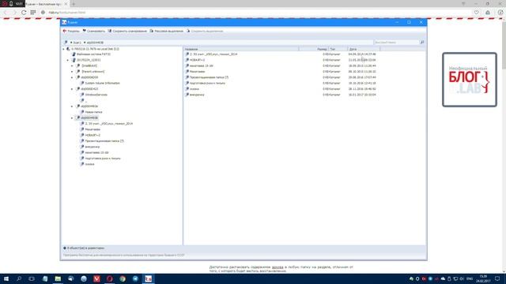Focus the quick search field

pyautogui.click(x=396, y=42)
